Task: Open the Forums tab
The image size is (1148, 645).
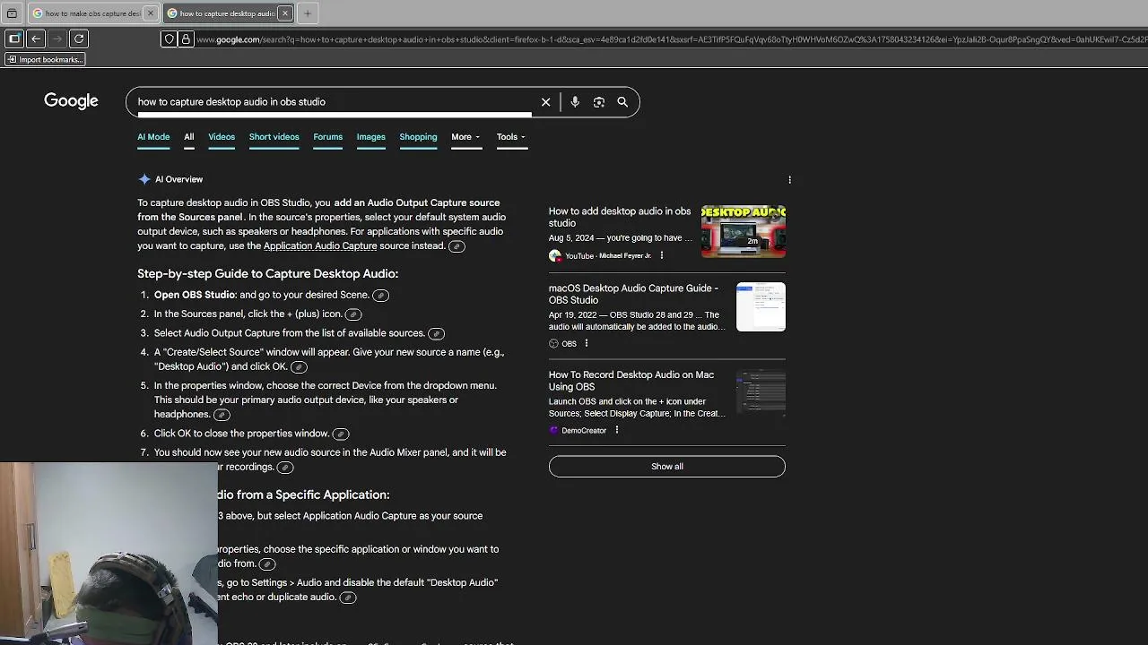Action: tap(327, 137)
